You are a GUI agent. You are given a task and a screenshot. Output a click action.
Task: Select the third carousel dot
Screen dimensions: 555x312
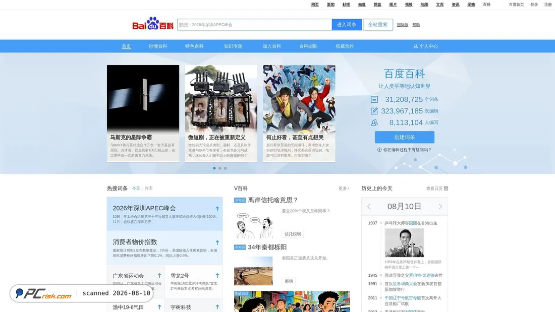[225, 168]
